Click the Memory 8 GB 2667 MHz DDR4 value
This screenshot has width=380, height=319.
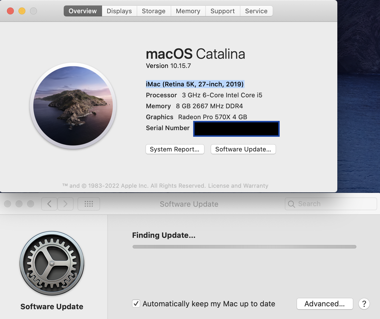click(209, 106)
